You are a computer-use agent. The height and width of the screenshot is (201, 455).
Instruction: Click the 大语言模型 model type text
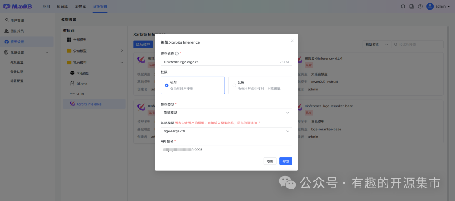319,74
